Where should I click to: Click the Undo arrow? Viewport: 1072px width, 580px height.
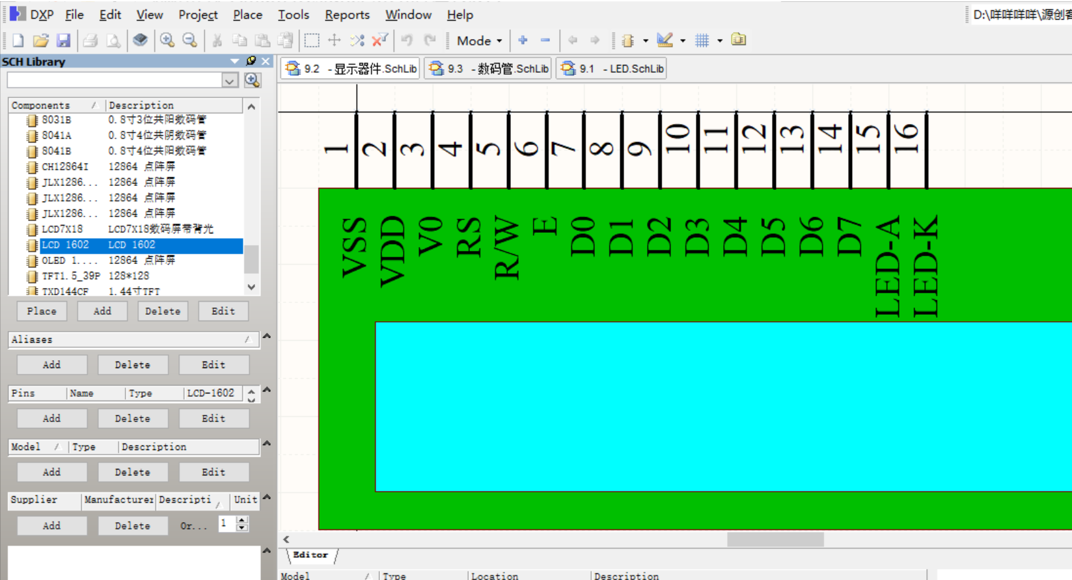407,40
